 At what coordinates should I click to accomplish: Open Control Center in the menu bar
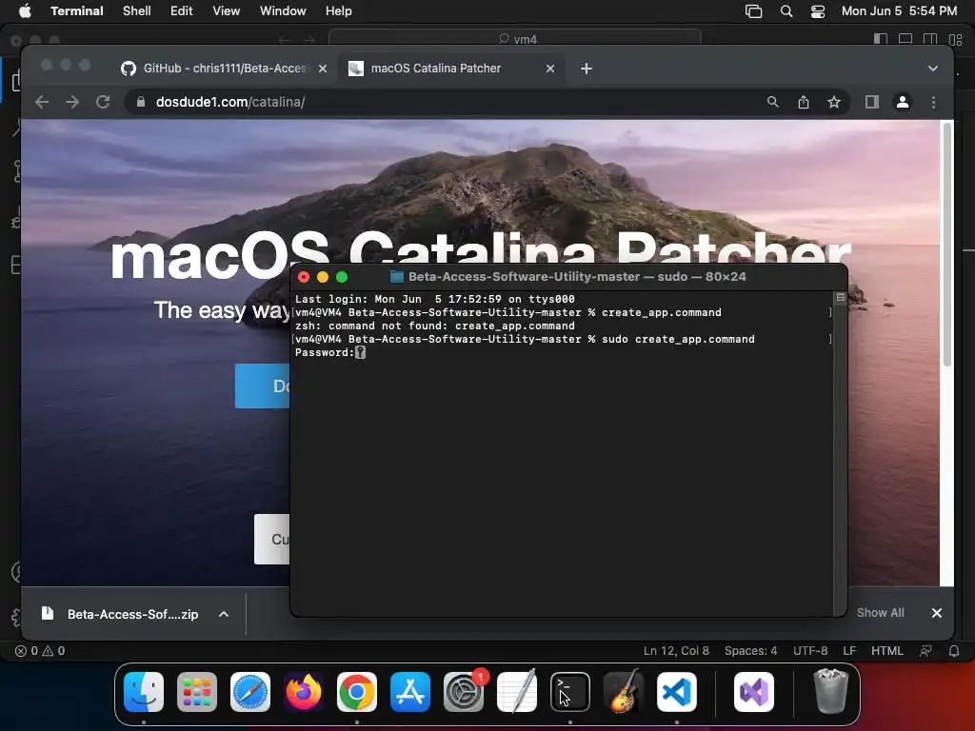[x=818, y=11]
